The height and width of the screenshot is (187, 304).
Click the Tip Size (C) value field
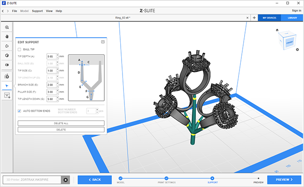point(51,71)
